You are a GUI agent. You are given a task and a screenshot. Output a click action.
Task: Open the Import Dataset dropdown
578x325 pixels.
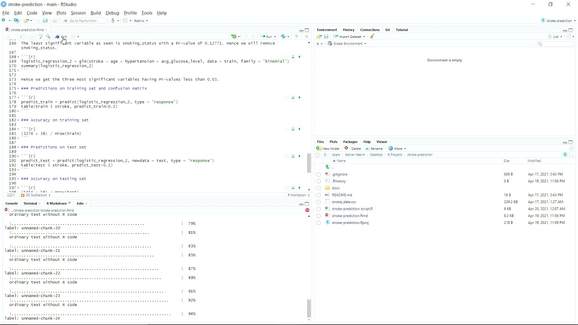(349, 37)
